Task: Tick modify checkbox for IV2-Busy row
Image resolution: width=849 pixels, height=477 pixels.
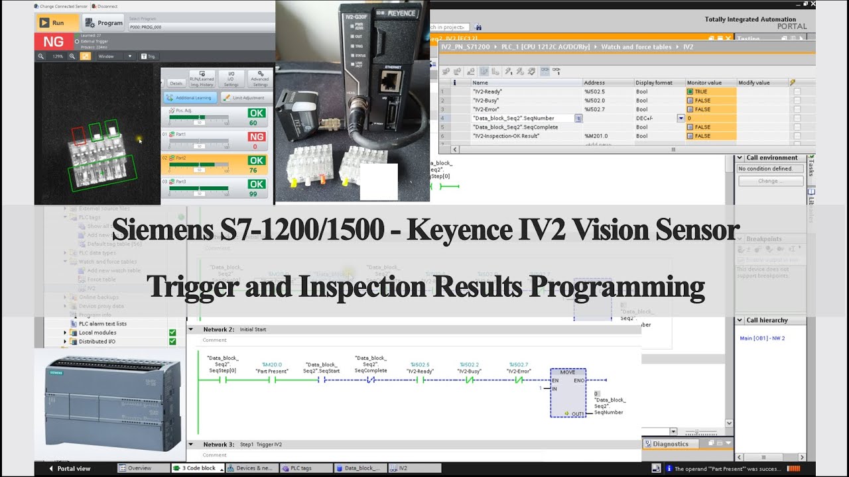Action: click(797, 101)
